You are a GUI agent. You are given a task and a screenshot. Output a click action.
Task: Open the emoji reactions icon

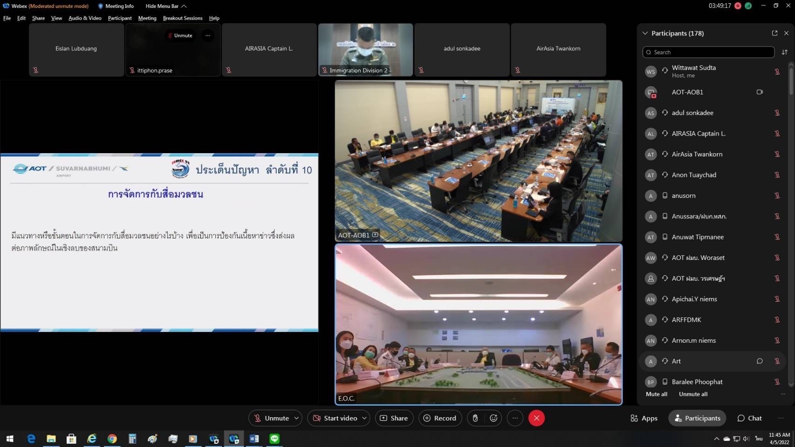[493, 418]
